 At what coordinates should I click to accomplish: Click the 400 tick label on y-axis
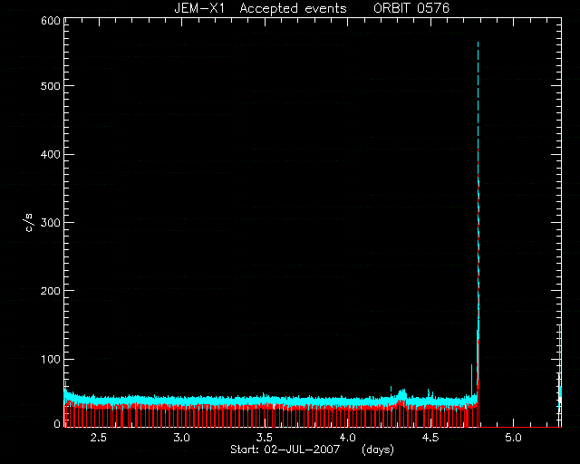[51, 154]
